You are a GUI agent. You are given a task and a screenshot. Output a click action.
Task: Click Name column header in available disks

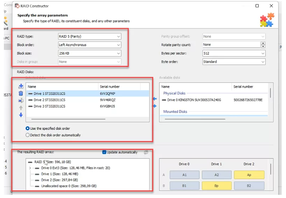coord(196,86)
